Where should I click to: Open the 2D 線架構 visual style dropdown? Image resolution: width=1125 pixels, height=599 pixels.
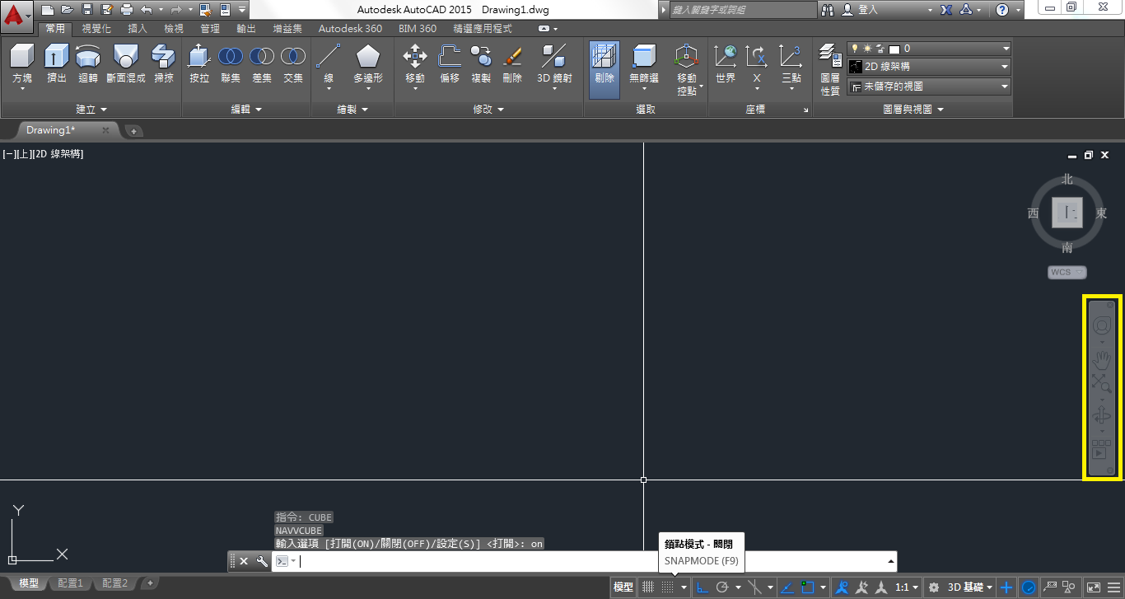pos(929,67)
